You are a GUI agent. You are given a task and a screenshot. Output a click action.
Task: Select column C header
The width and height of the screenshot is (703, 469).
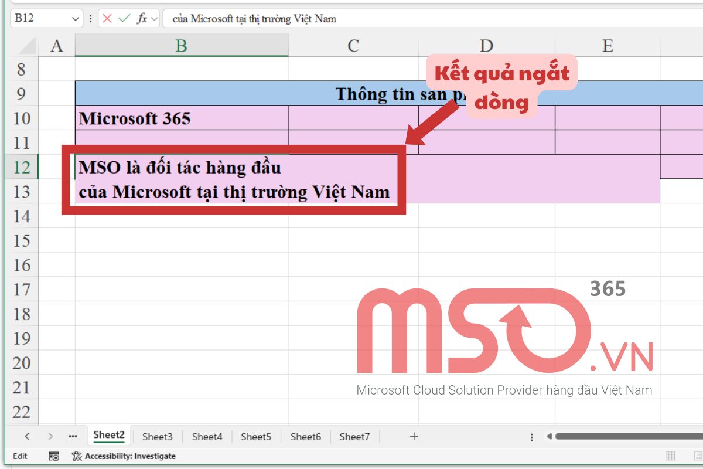click(x=353, y=46)
